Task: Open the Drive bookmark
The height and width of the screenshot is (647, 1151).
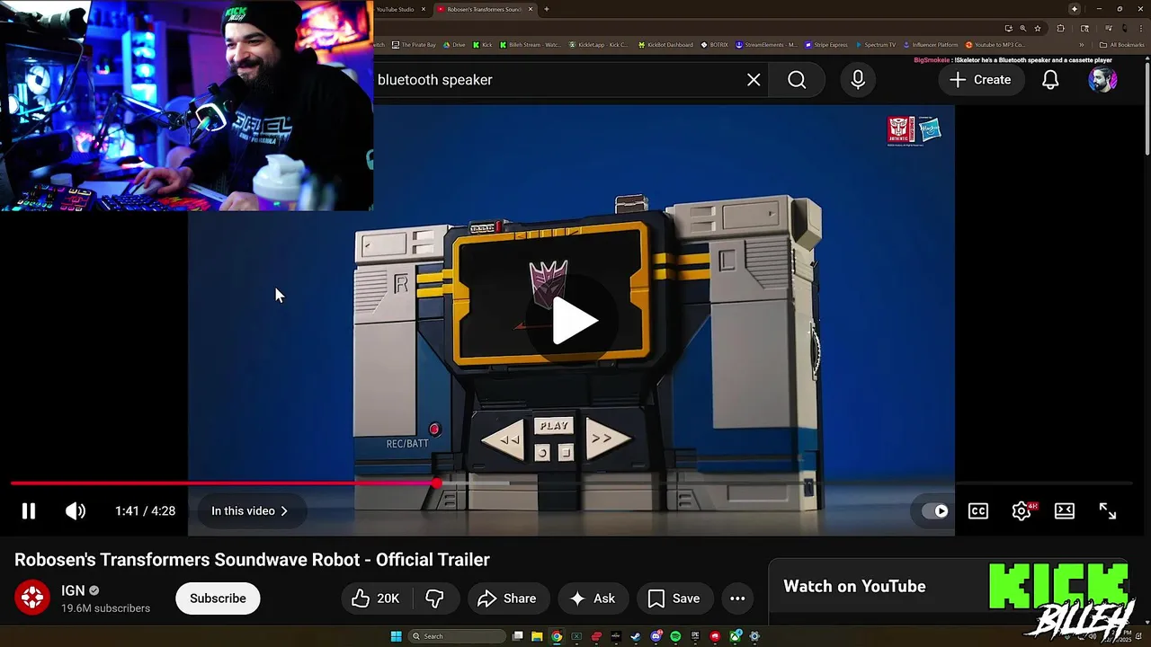Action: tap(454, 45)
